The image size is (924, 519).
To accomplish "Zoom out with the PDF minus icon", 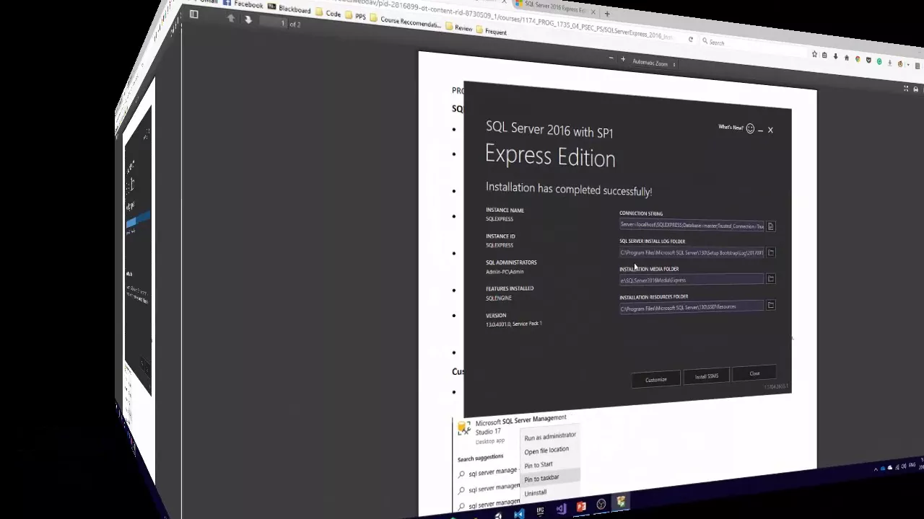I will [611, 58].
